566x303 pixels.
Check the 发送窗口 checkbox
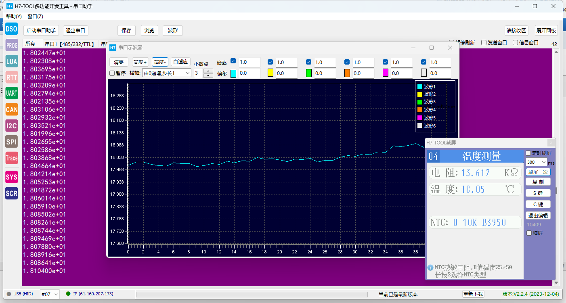[484, 42]
